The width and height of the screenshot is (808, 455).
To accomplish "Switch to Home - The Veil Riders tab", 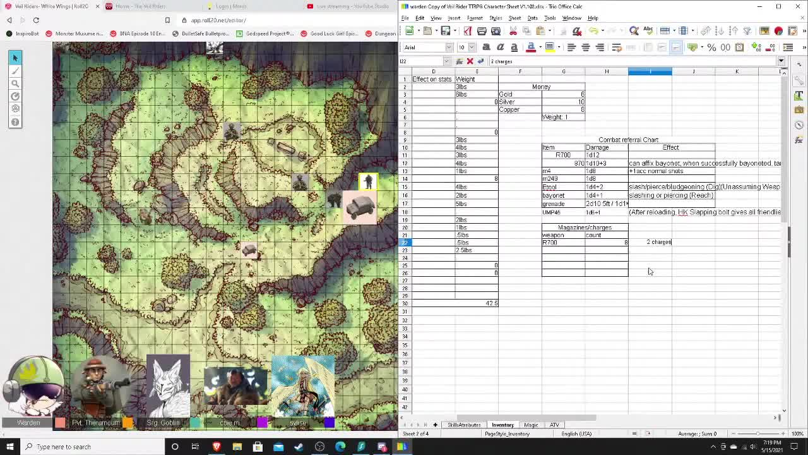I will (140, 6).
